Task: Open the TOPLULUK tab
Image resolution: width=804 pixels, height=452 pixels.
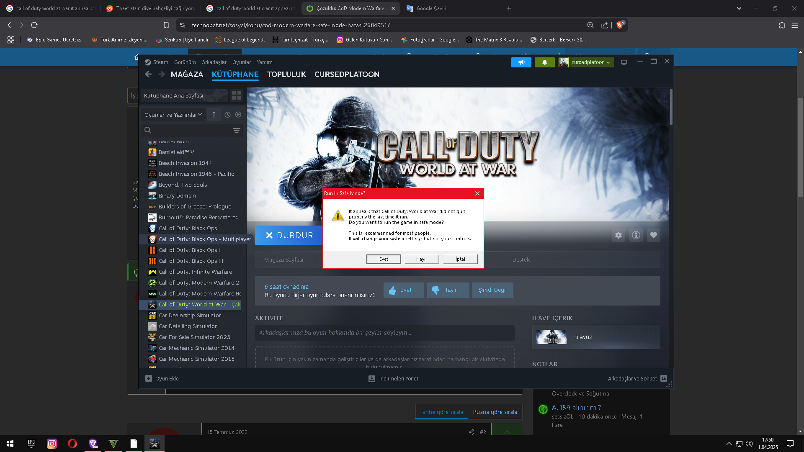Action: pyautogui.click(x=286, y=74)
